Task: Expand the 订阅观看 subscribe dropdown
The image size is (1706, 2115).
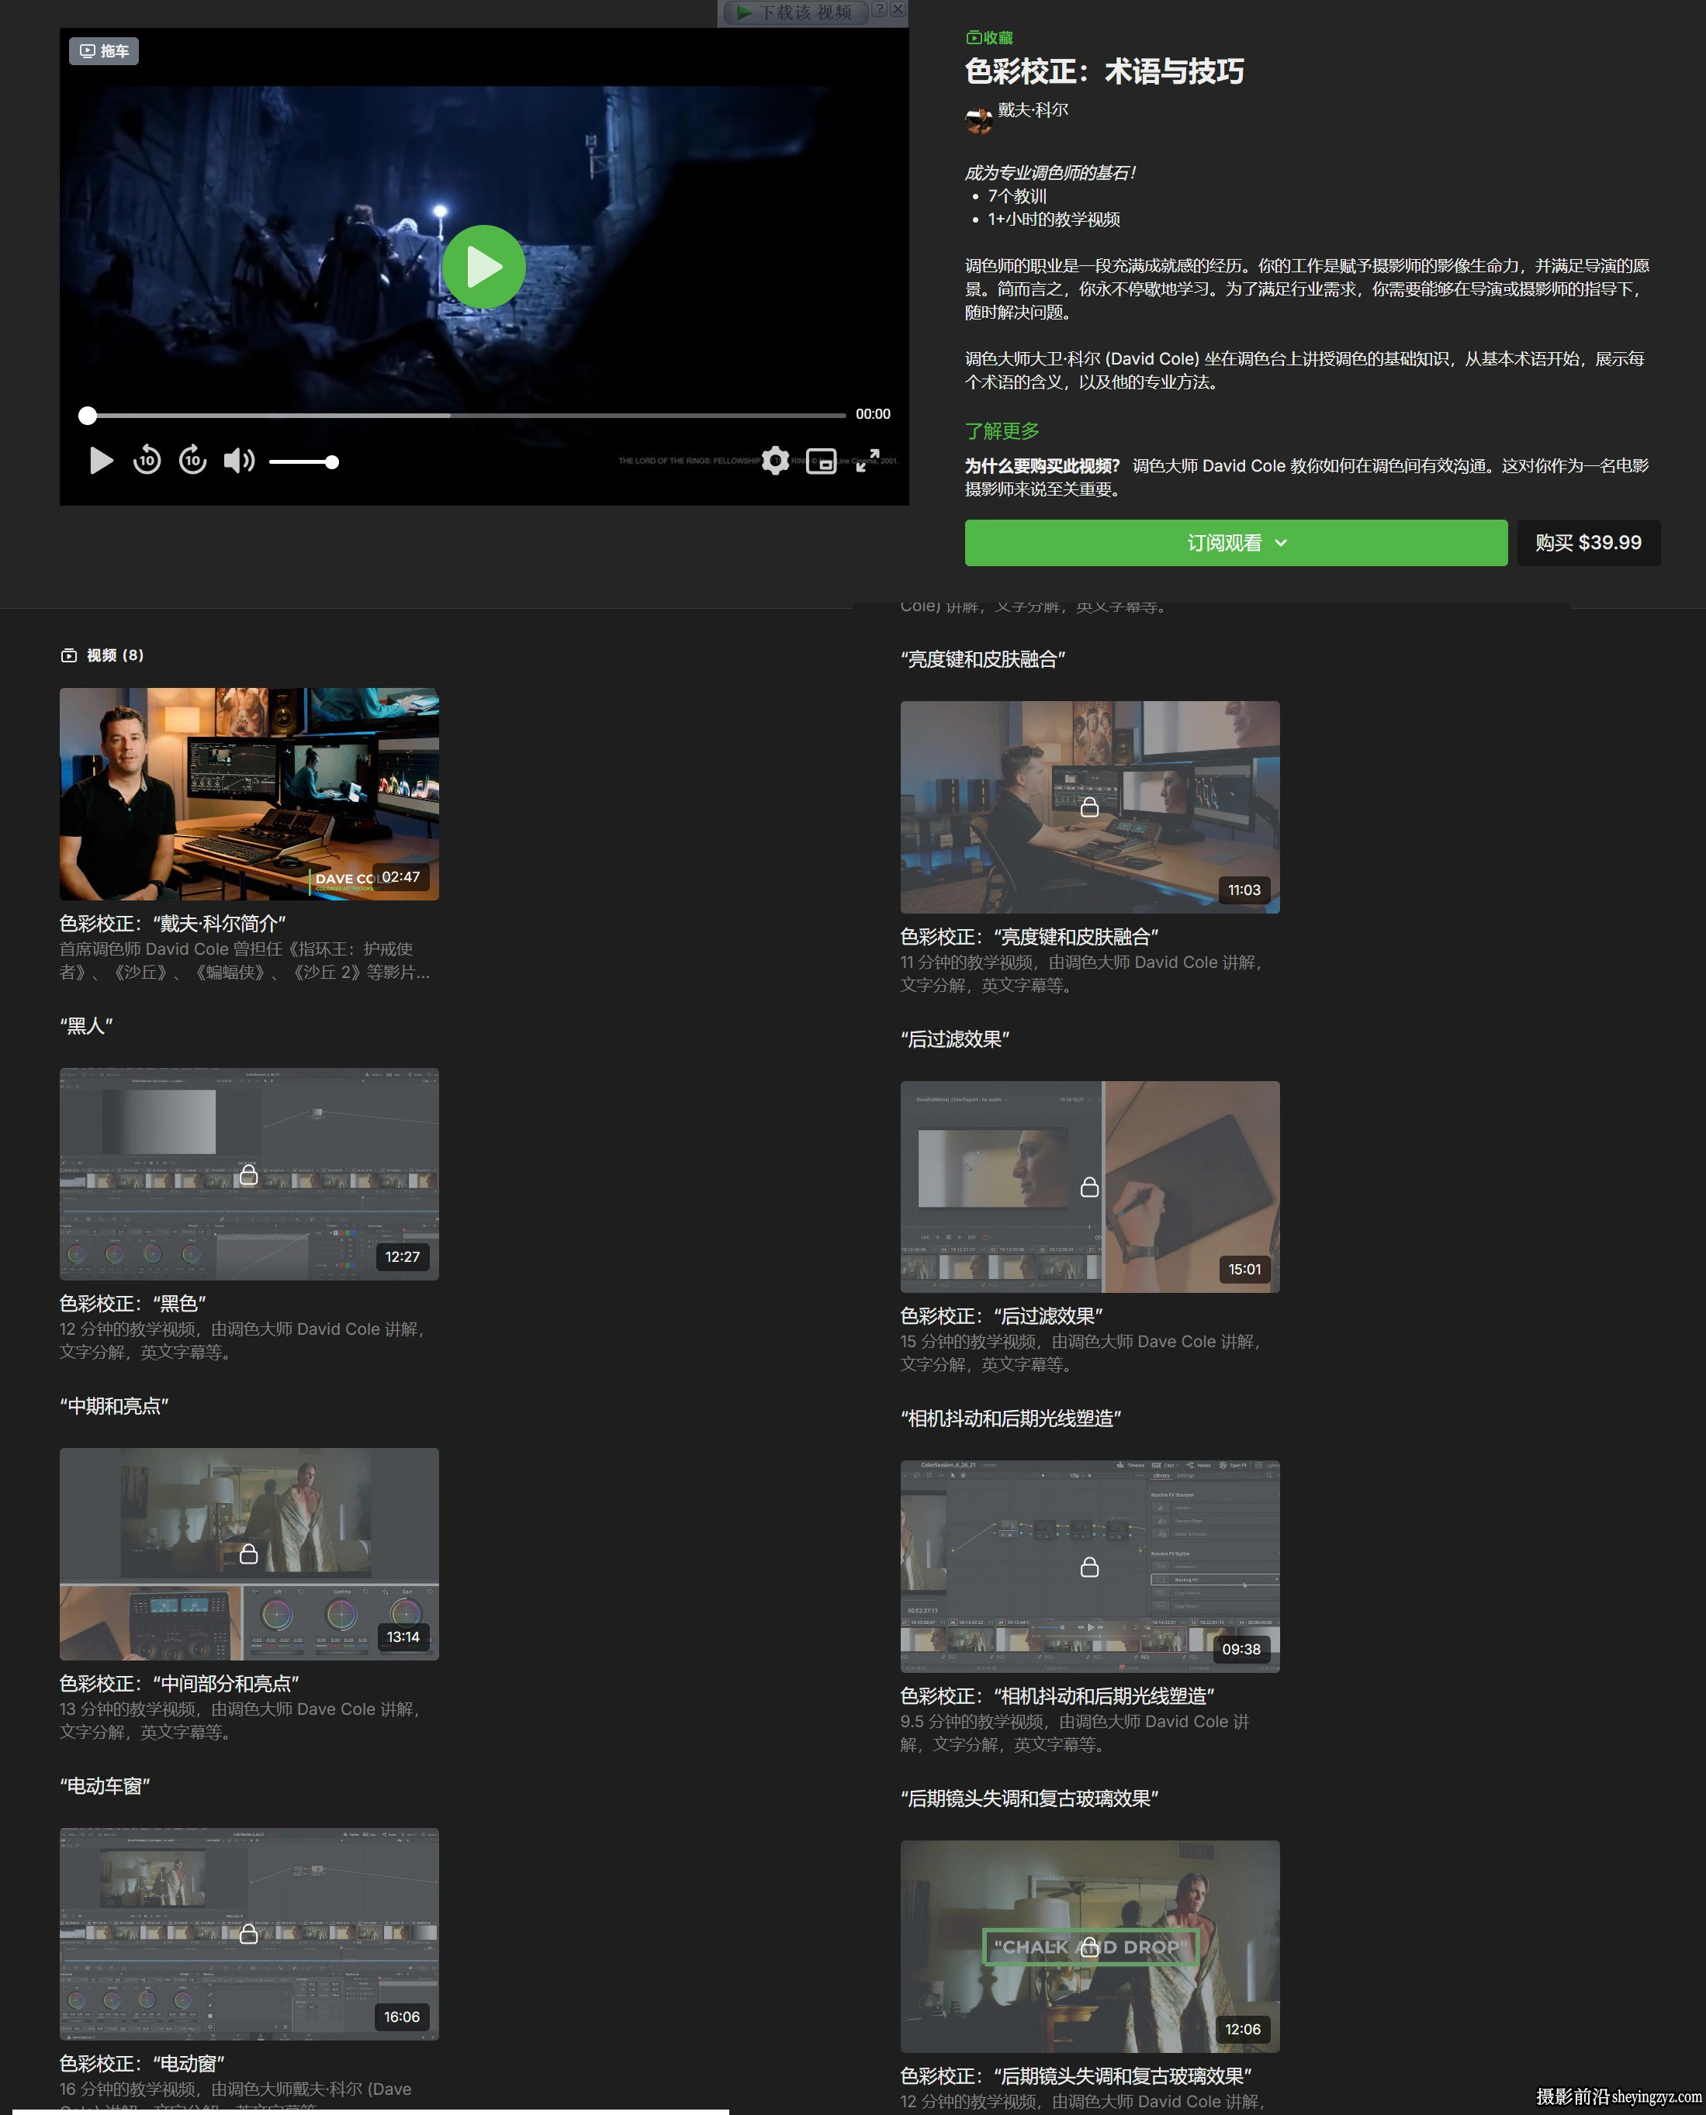Action: point(1235,542)
